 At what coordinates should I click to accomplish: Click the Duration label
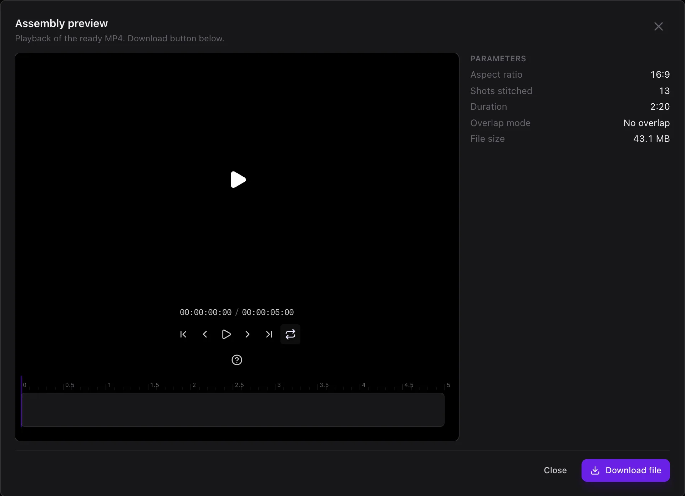(x=488, y=107)
